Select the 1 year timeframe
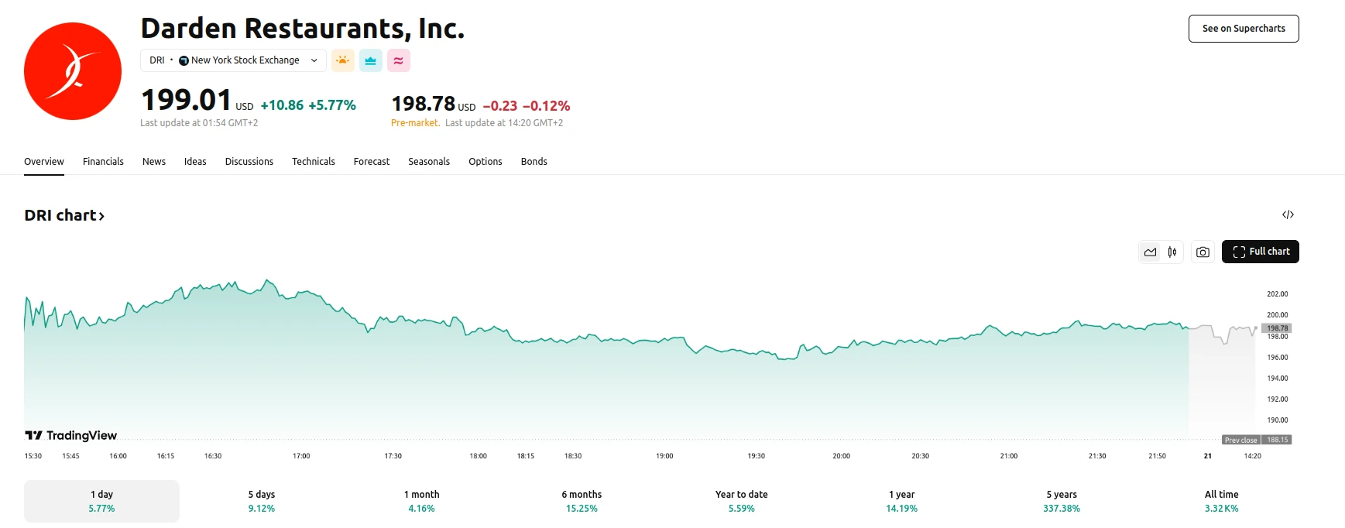 tap(901, 500)
